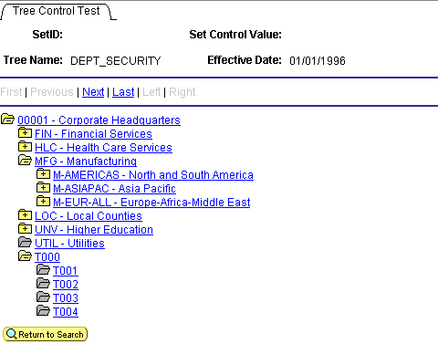Click the T003 leaf folder icon
Screen dimensions: 438x344
pyautogui.click(x=43, y=297)
